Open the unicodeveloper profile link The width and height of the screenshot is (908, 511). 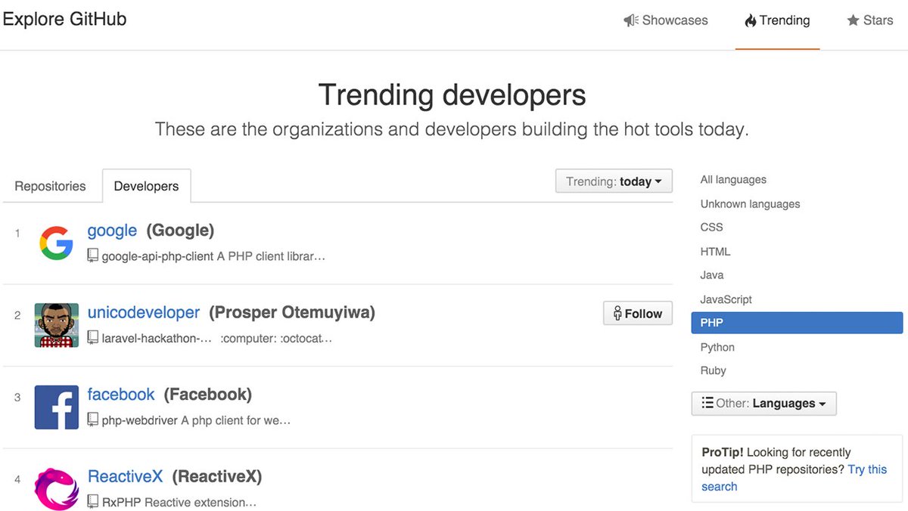pos(144,312)
